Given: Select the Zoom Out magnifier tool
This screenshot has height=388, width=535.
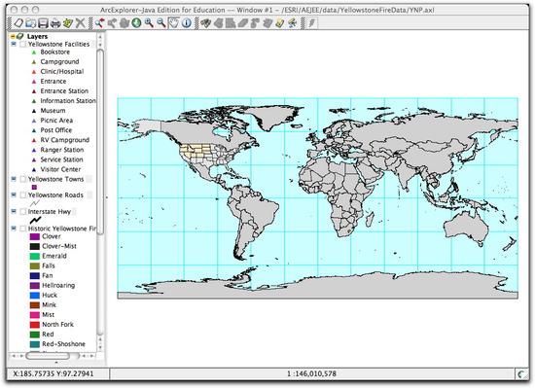Looking at the screenshot, I should [x=161, y=23].
